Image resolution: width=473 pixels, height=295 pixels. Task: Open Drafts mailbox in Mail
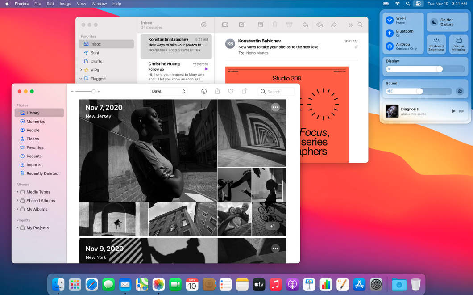[106, 61]
